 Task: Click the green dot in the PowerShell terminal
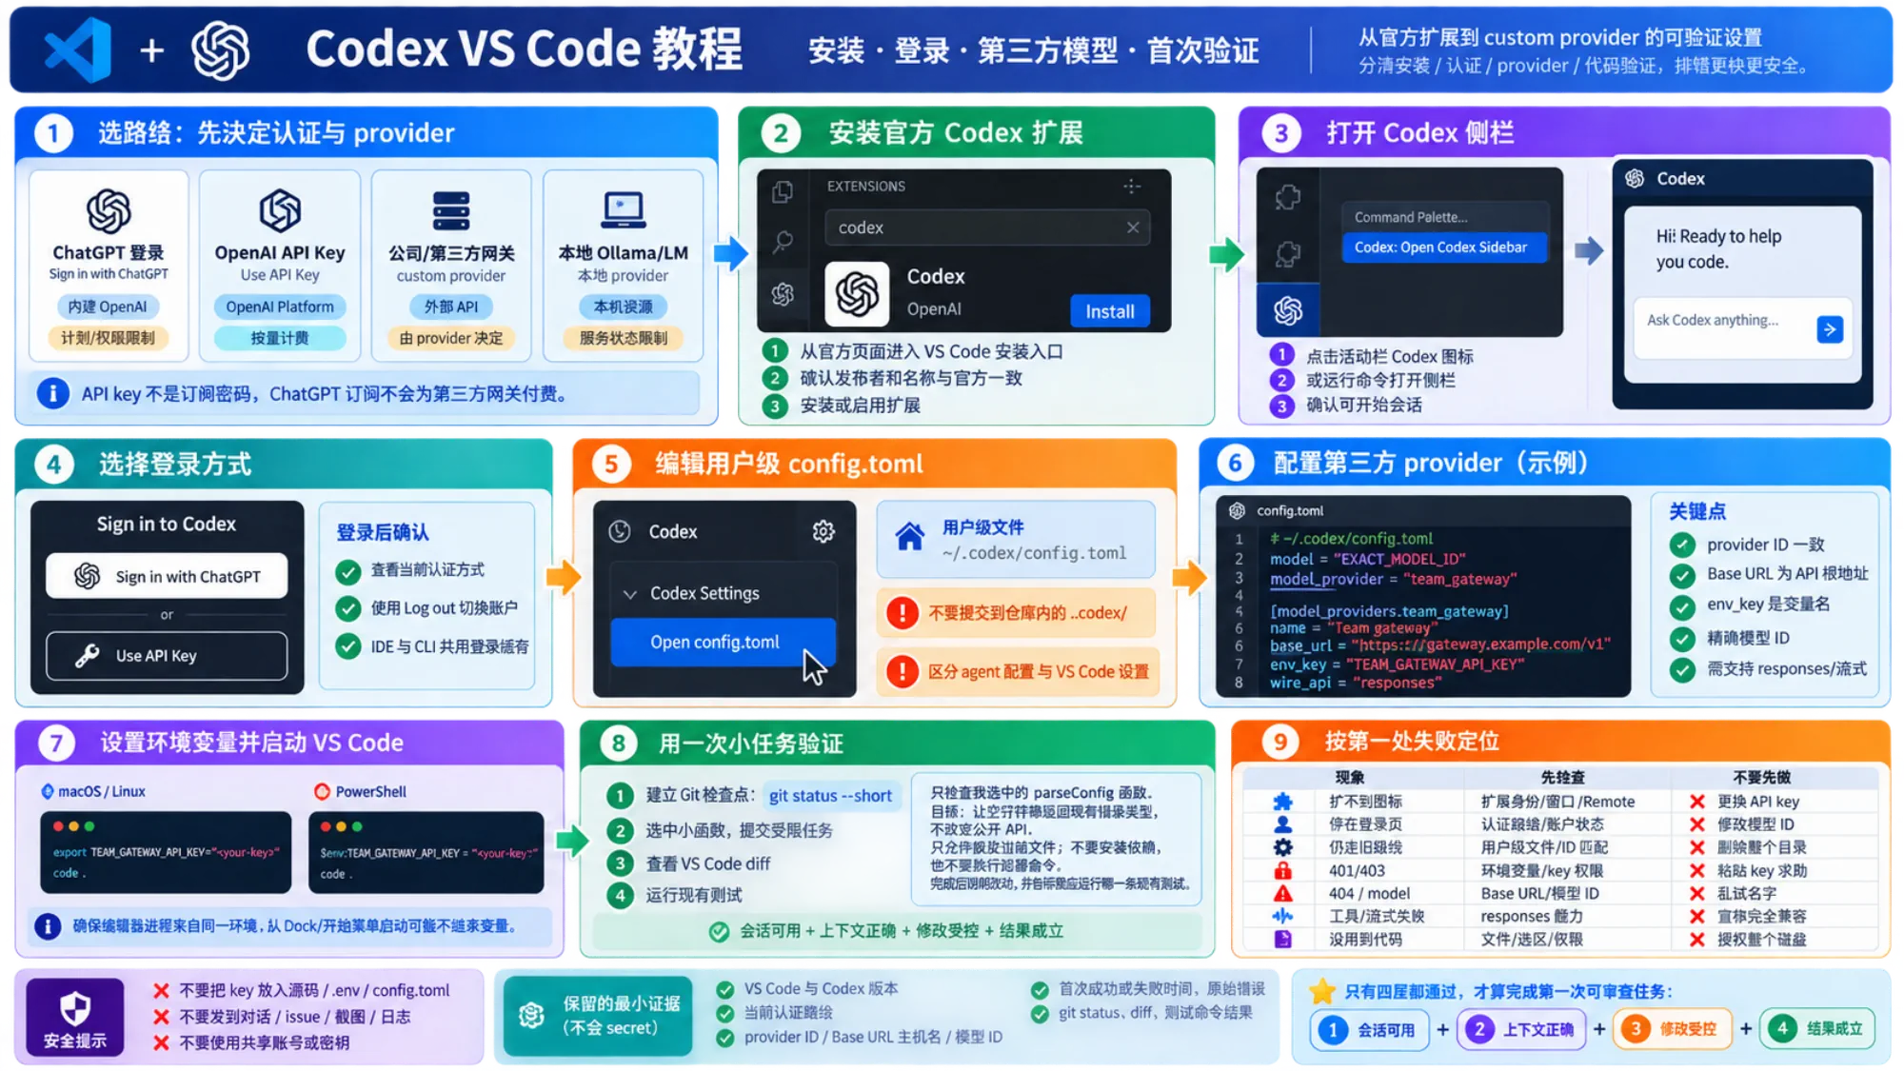pos(358,826)
